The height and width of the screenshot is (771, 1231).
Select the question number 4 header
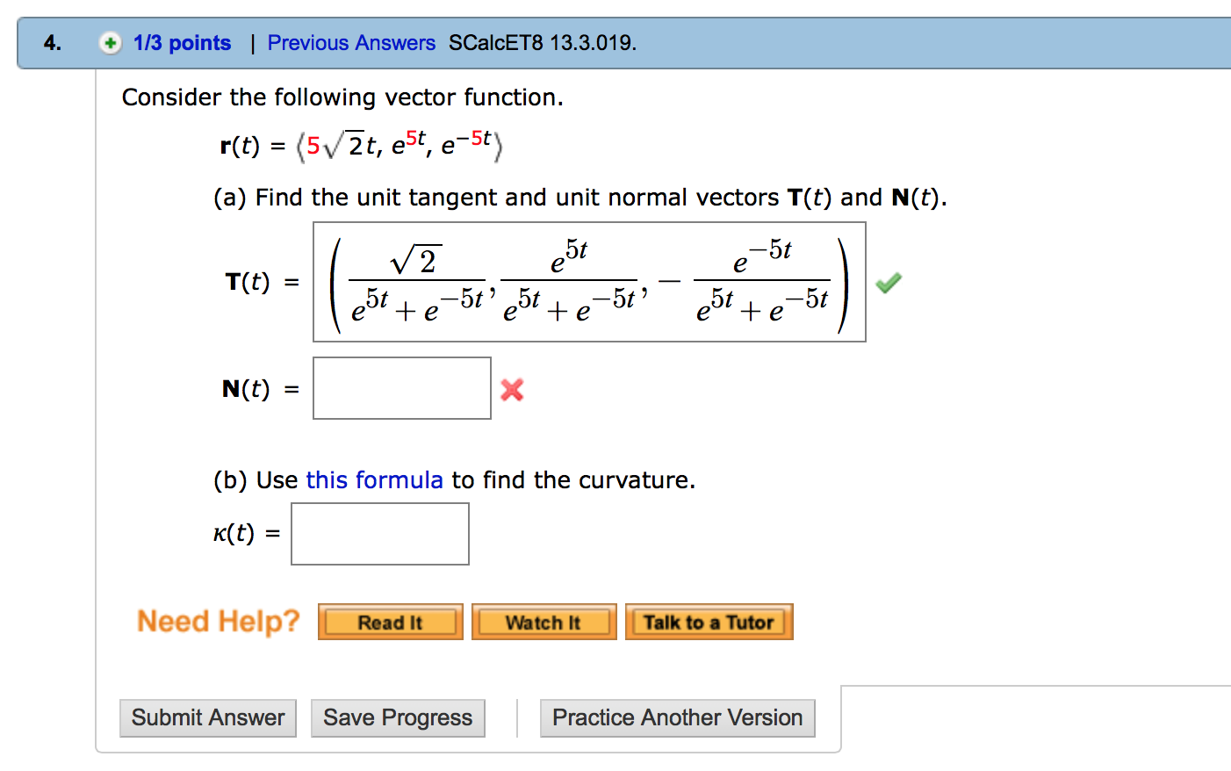48,42
